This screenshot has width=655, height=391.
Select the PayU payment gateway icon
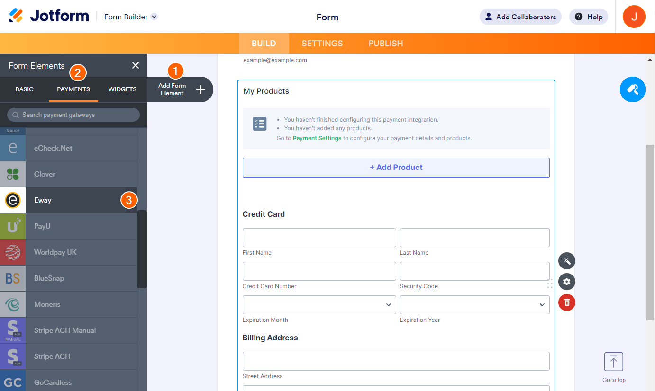pos(13,226)
